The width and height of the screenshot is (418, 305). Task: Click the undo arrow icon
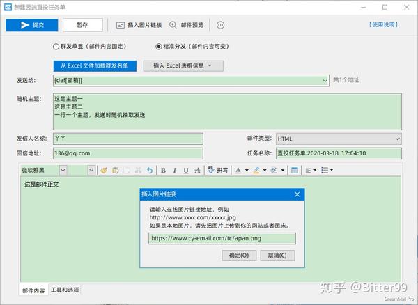[150, 170]
